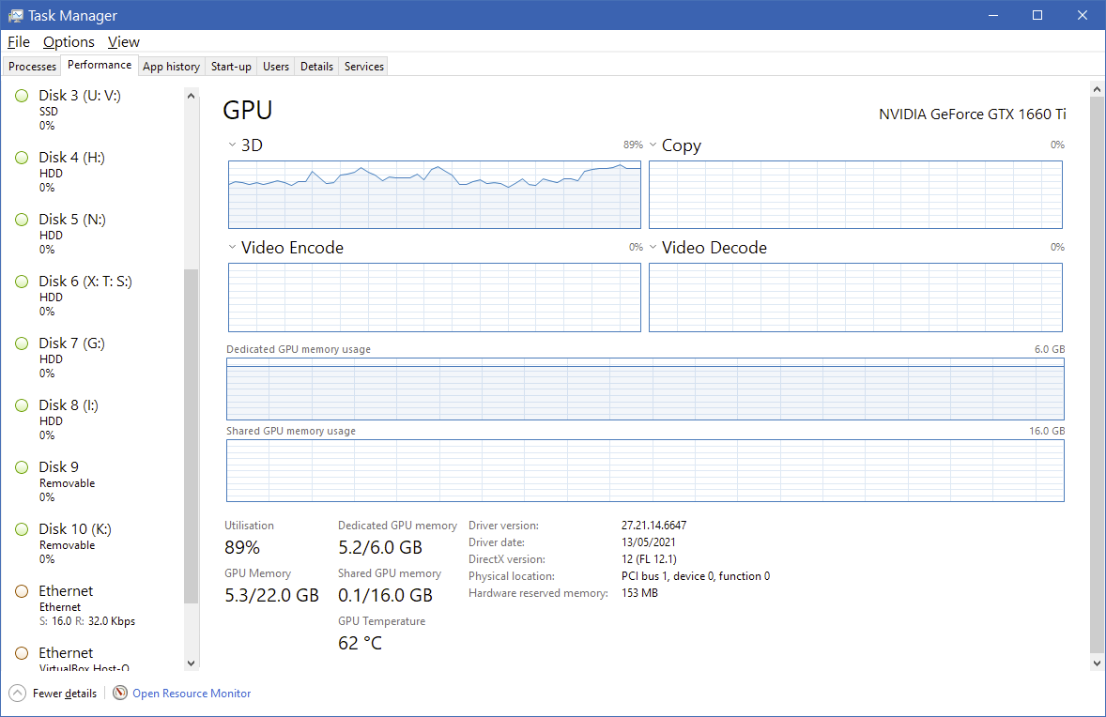Click DirectX version 12 (FL 12.1)
The width and height of the screenshot is (1106, 717).
click(x=649, y=559)
